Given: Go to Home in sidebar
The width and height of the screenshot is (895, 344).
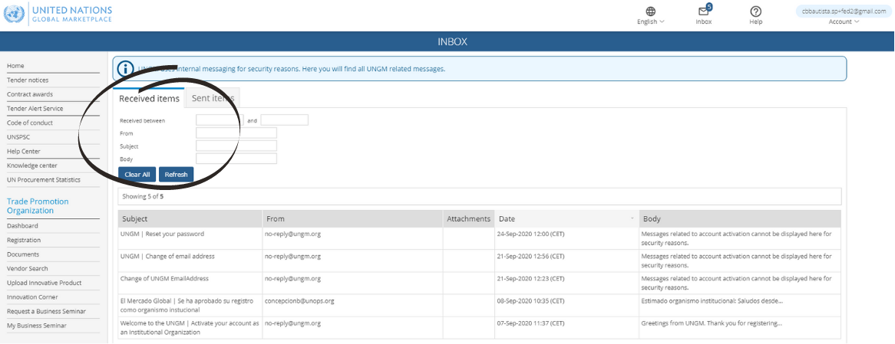Looking at the screenshot, I should [x=15, y=66].
